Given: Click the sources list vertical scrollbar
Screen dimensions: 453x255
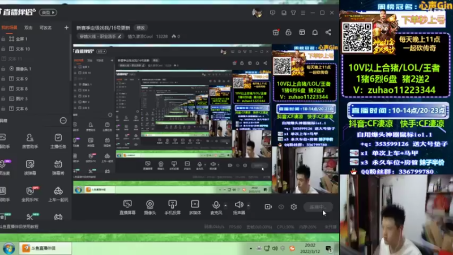Looking at the screenshot, I should coord(70,58).
